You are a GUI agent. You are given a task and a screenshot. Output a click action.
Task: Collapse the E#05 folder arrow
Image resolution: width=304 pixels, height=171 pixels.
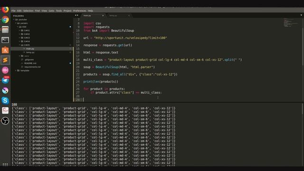tap(19, 45)
